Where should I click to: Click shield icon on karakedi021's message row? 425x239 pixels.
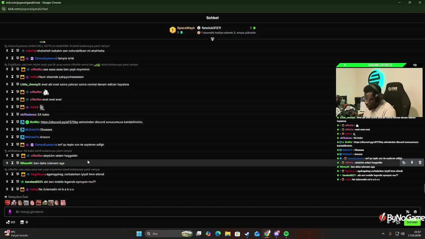point(18,182)
